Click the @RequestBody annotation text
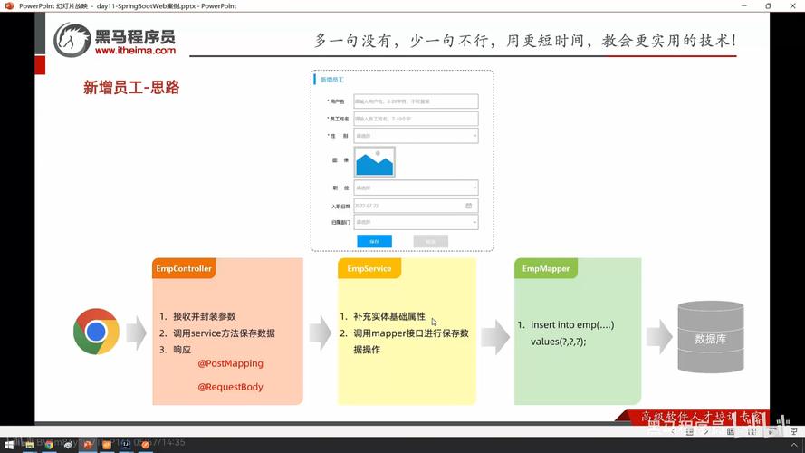This screenshot has width=805, height=453. coord(231,387)
